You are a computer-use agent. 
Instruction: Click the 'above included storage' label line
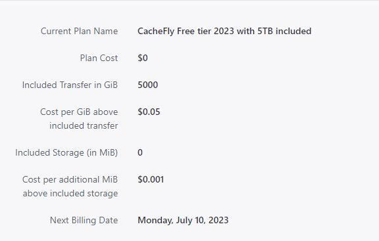pyautogui.click(x=70, y=194)
